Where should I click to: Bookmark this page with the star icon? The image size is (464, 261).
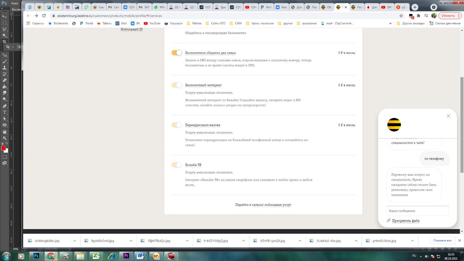tap(401, 16)
